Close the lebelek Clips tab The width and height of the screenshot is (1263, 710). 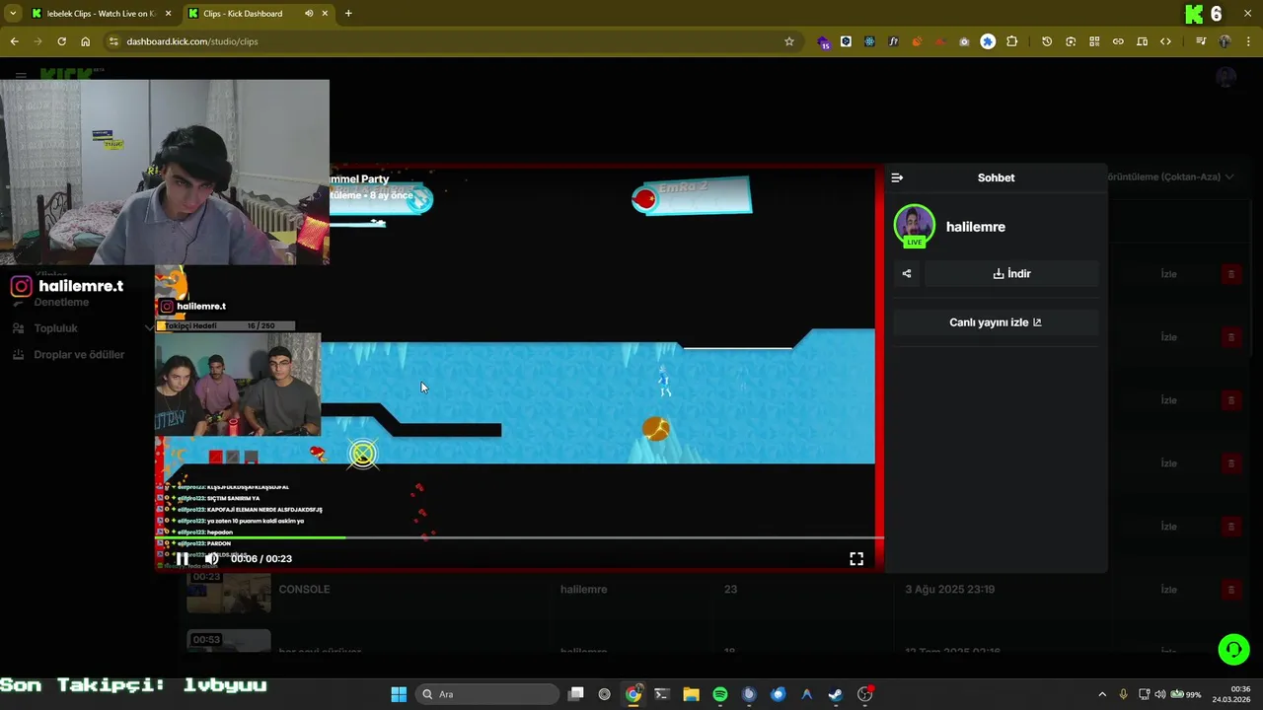click(168, 13)
